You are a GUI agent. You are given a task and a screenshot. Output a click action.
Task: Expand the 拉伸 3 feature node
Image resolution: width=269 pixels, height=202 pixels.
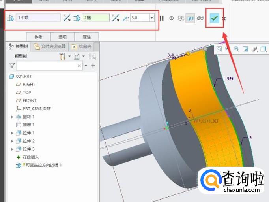point(12,149)
